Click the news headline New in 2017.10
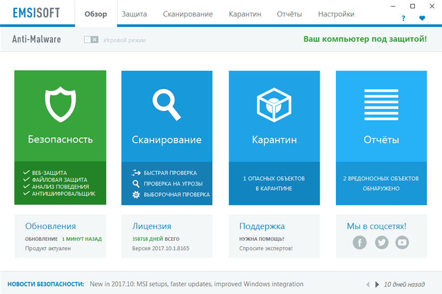The image size is (442, 294). click(197, 284)
